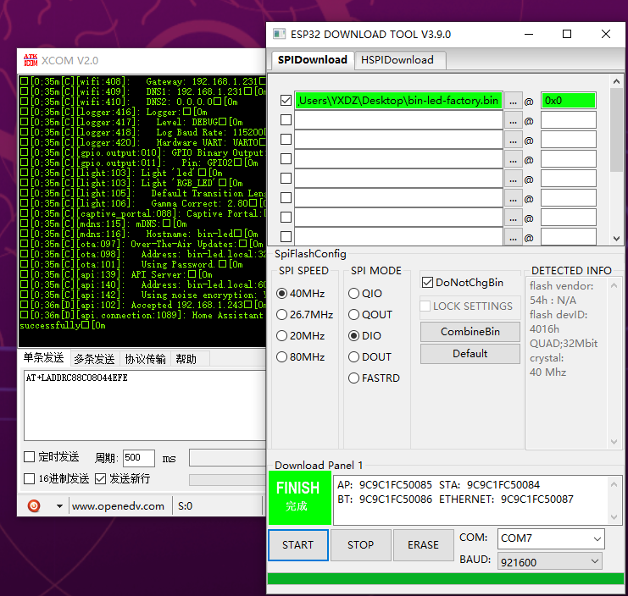This screenshot has height=596, width=628.
Task: Select 20MHz SPI speed
Action: [x=282, y=335]
